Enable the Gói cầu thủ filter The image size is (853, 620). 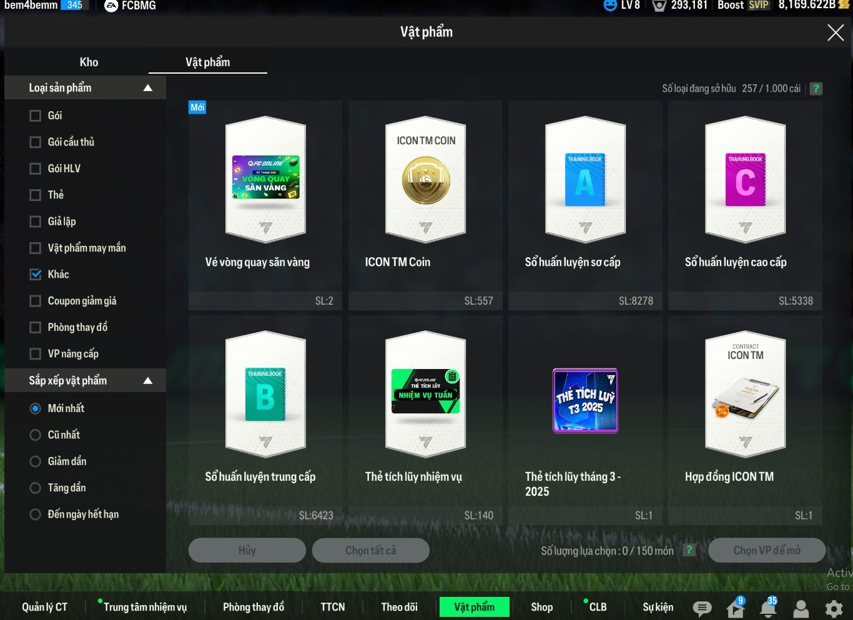(x=36, y=142)
